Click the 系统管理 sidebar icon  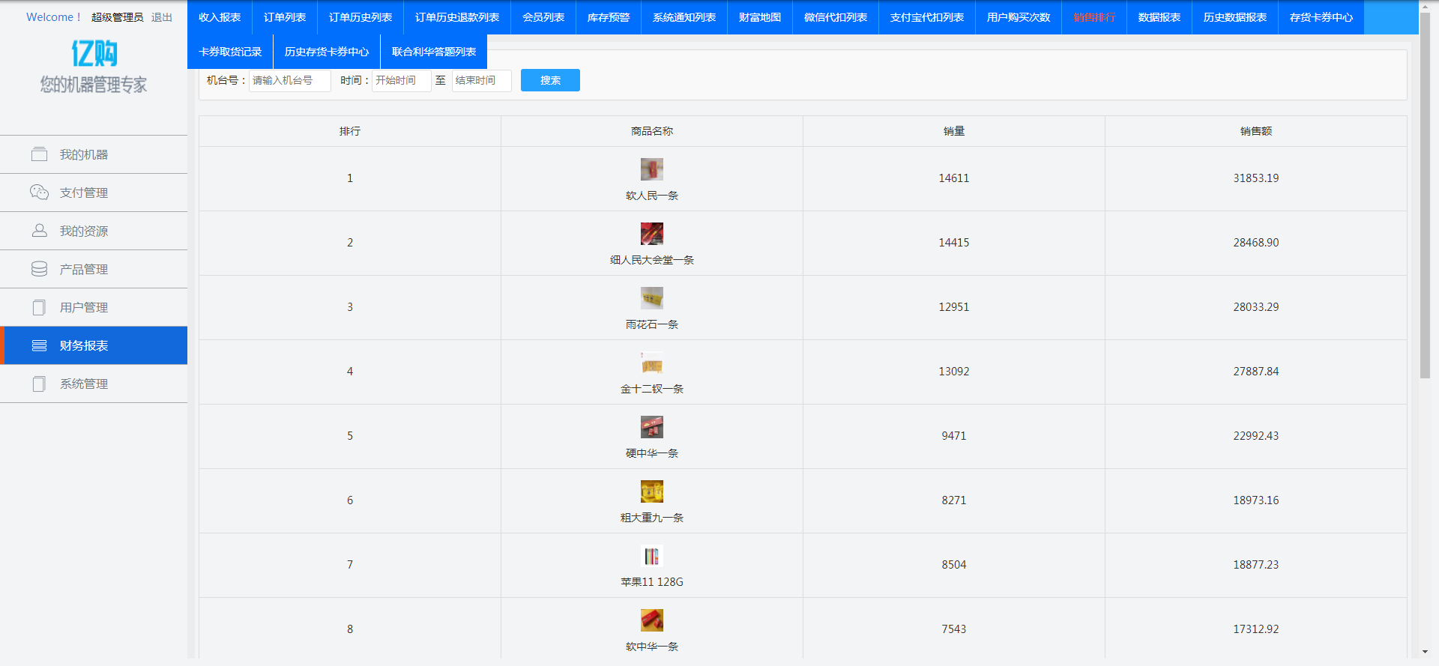click(x=39, y=384)
